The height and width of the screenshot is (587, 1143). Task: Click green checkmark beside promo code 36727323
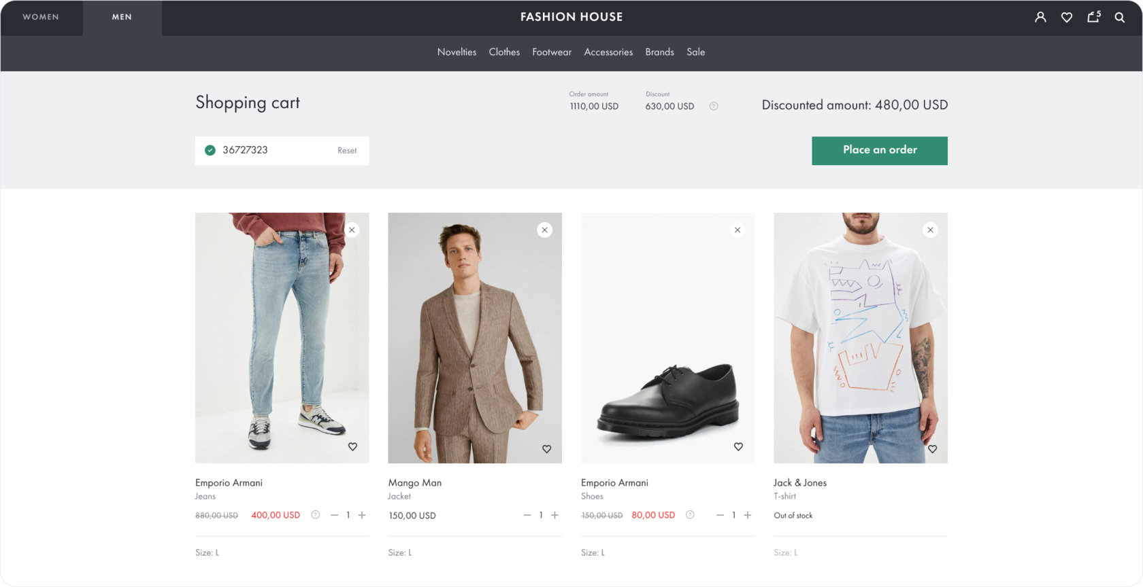210,150
